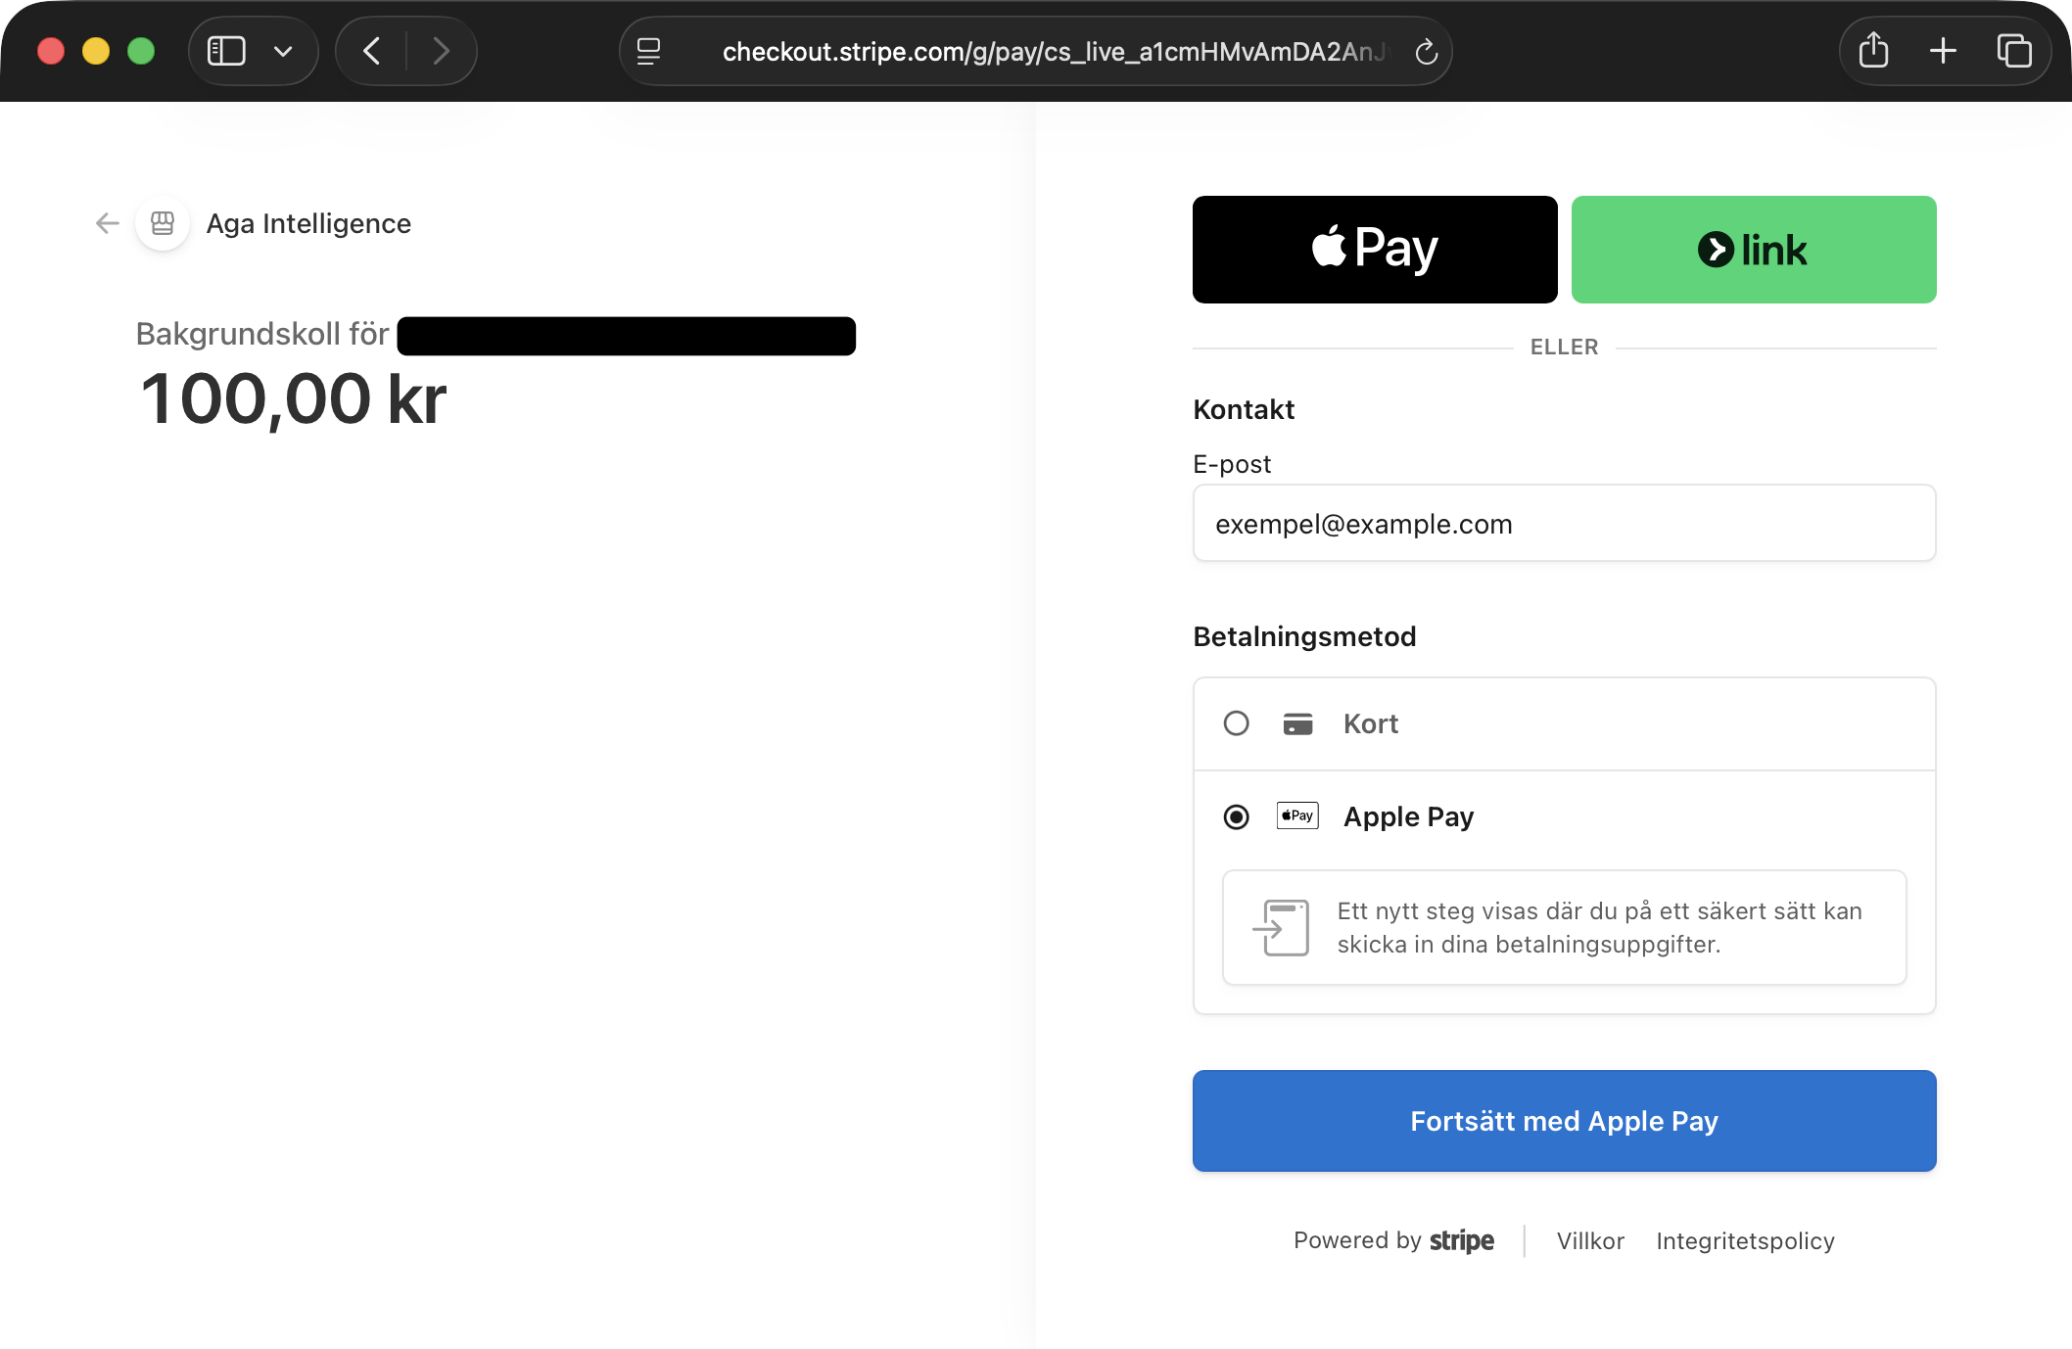Pay with the green Link button
This screenshot has width=2072, height=1349.
[x=1754, y=250]
